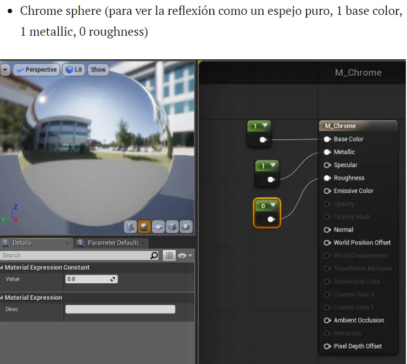
Task: Click the World Position Offset input pin
Action: click(327, 243)
